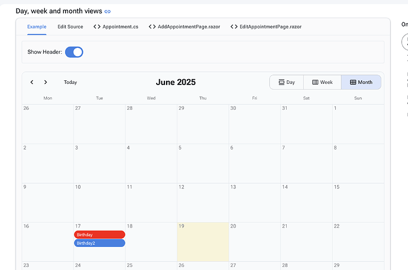408x270 pixels.
Task: Open the Example tab
Action: coord(37,27)
